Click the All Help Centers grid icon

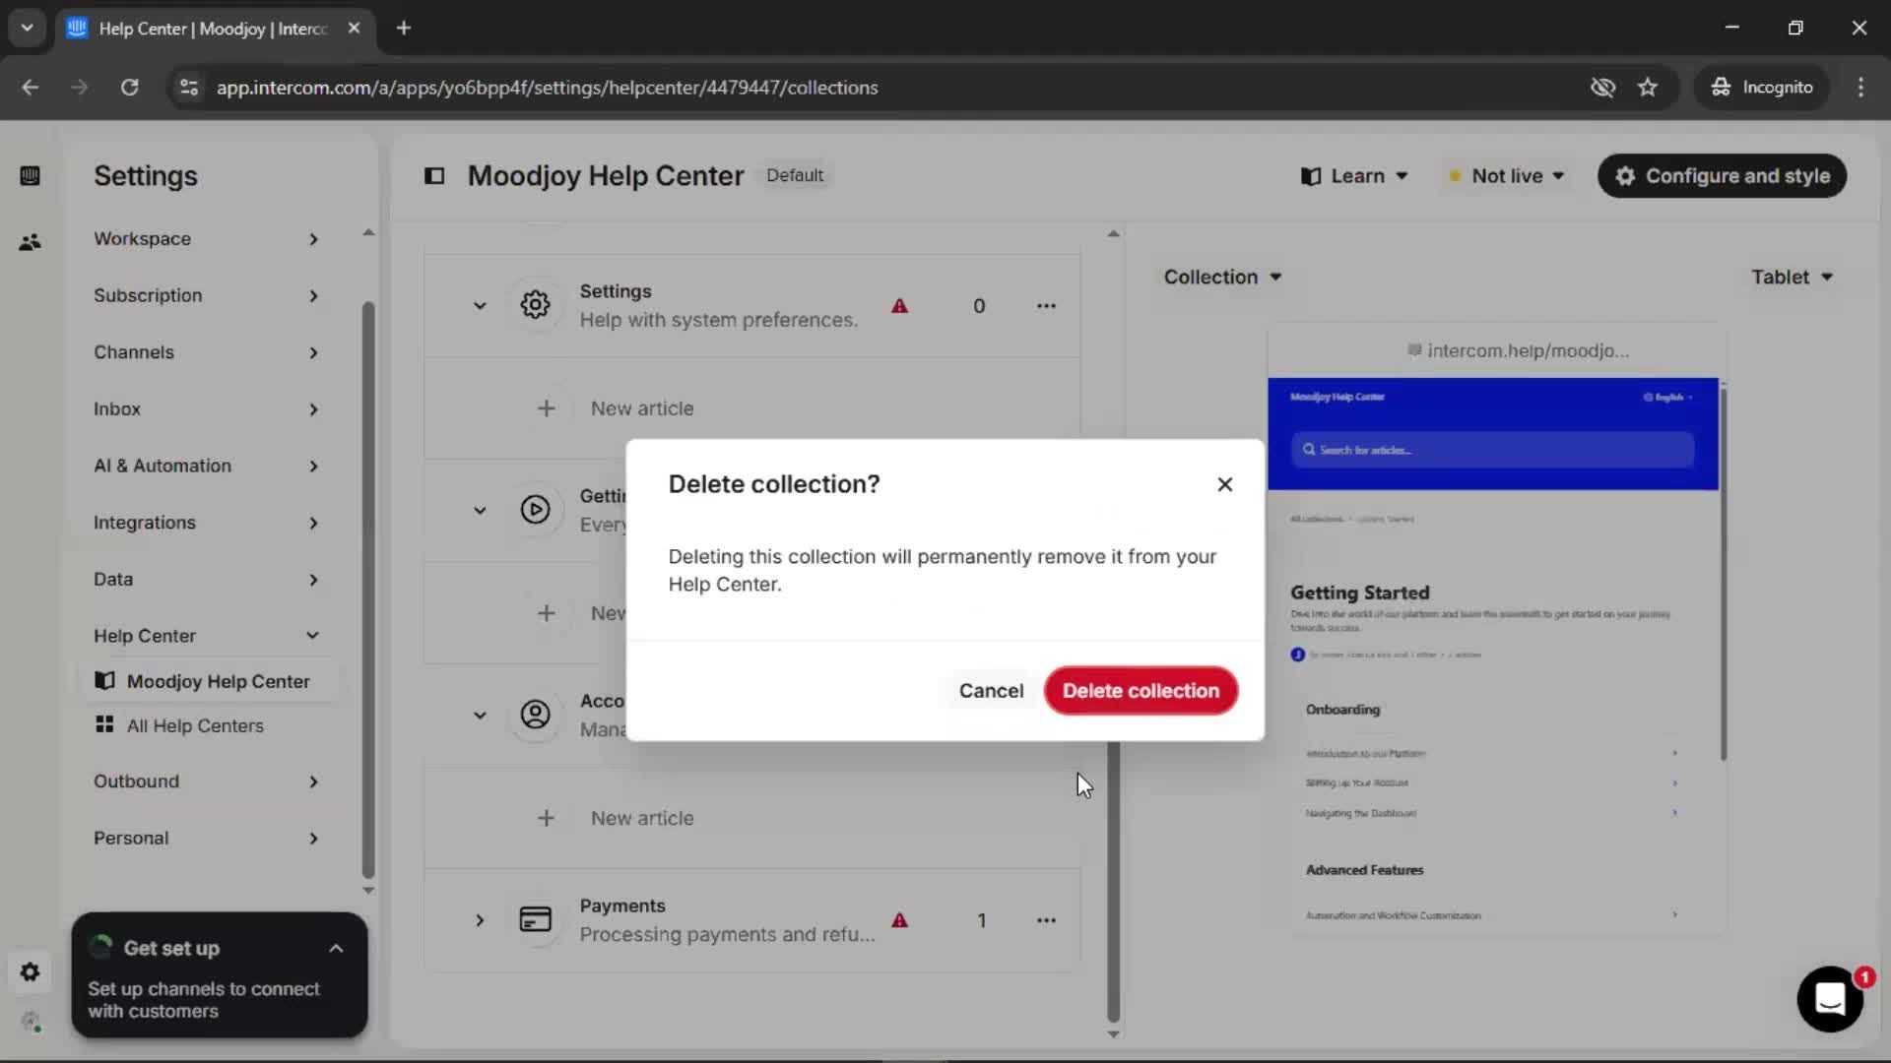(104, 724)
